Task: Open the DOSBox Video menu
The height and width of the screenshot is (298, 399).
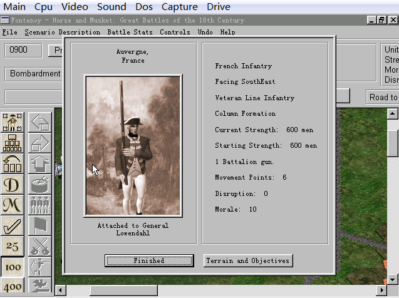Action: [75, 7]
